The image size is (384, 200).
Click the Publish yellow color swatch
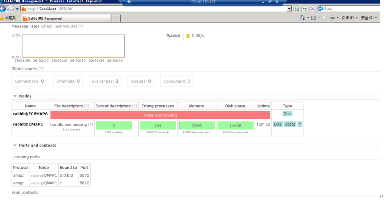coord(188,36)
